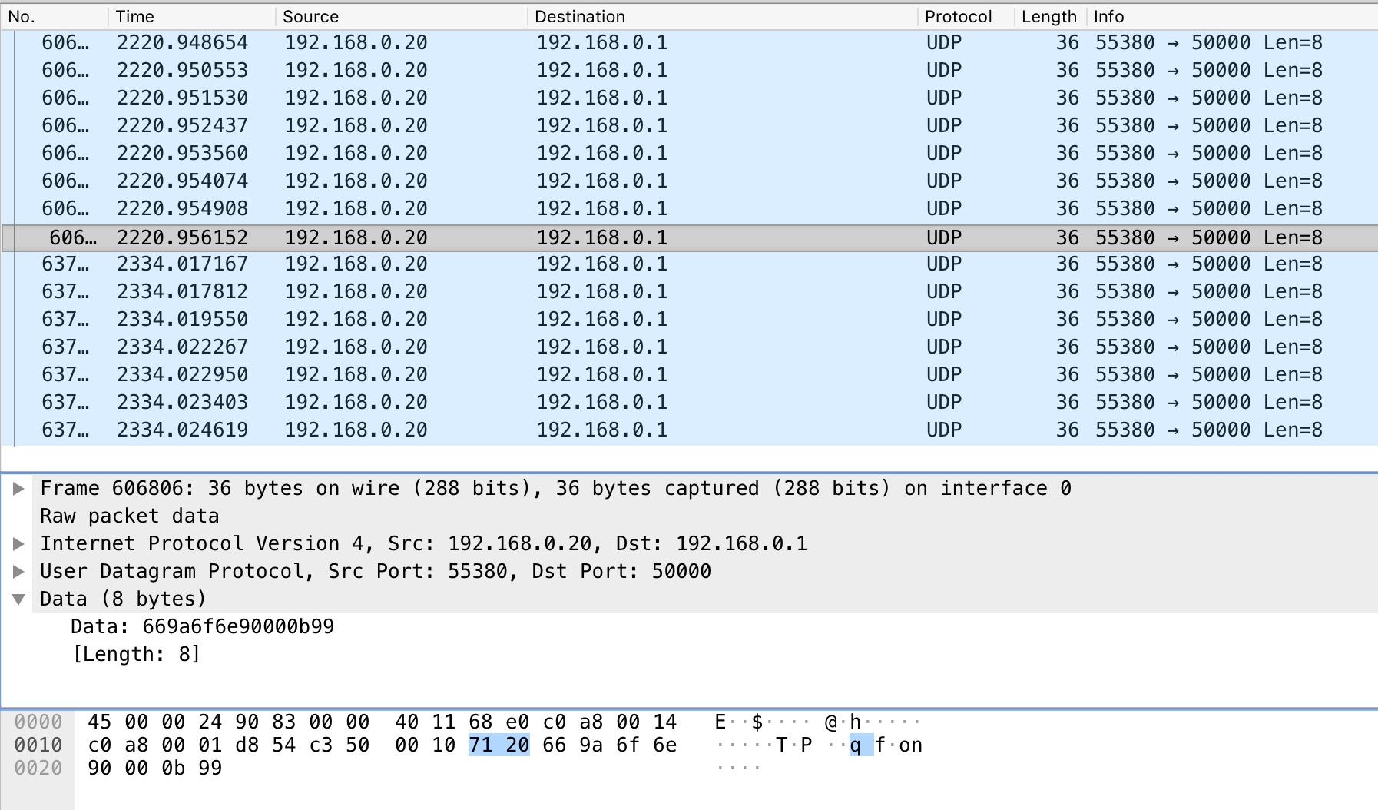Click the Raw packet data line
This screenshot has height=810, width=1378.
coord(130,516)
